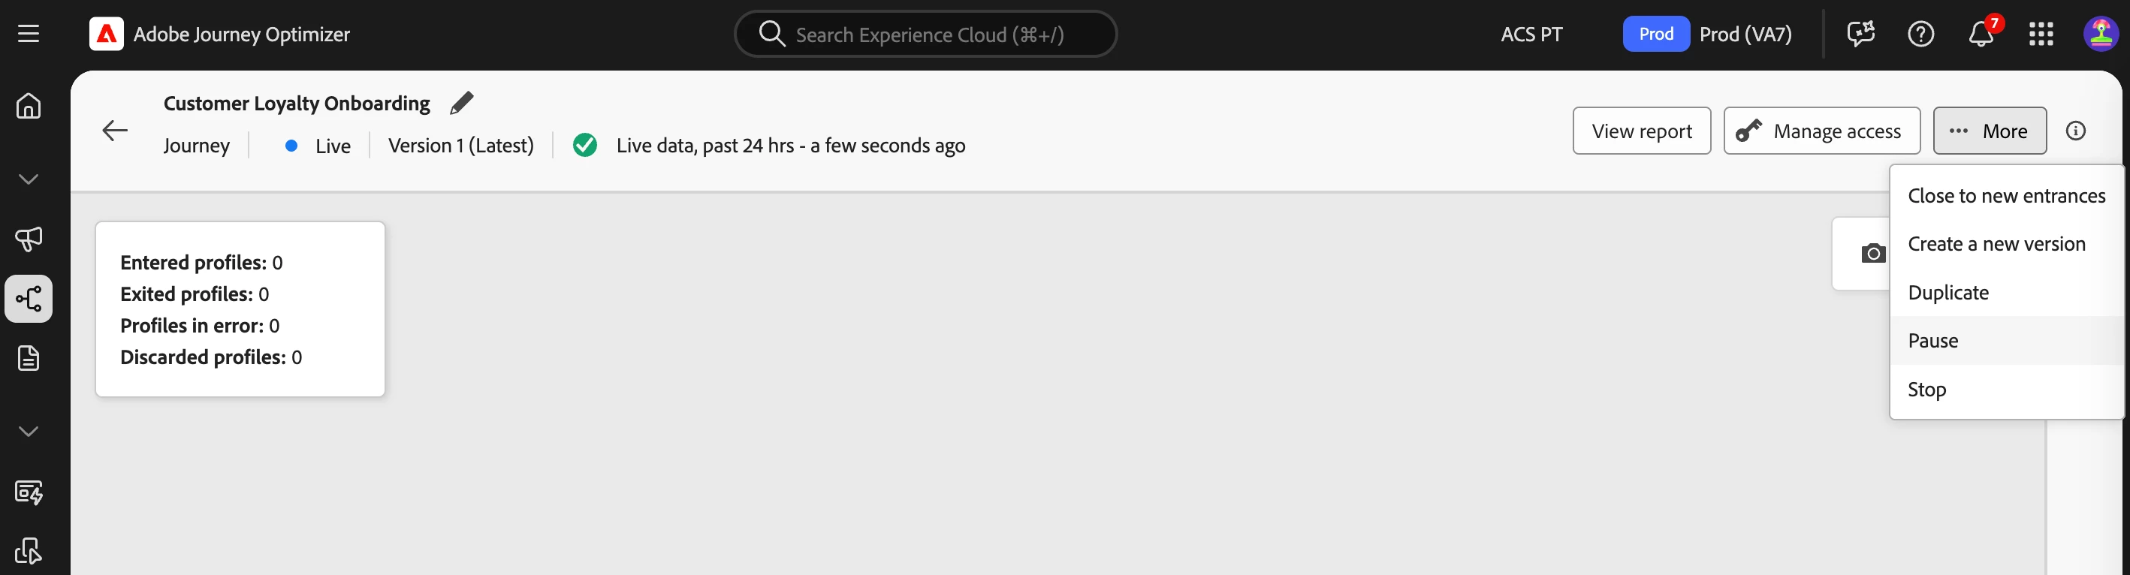Expand the first collapsed sidebar section chevron
2130x575 pixels.
pos(28,179)
